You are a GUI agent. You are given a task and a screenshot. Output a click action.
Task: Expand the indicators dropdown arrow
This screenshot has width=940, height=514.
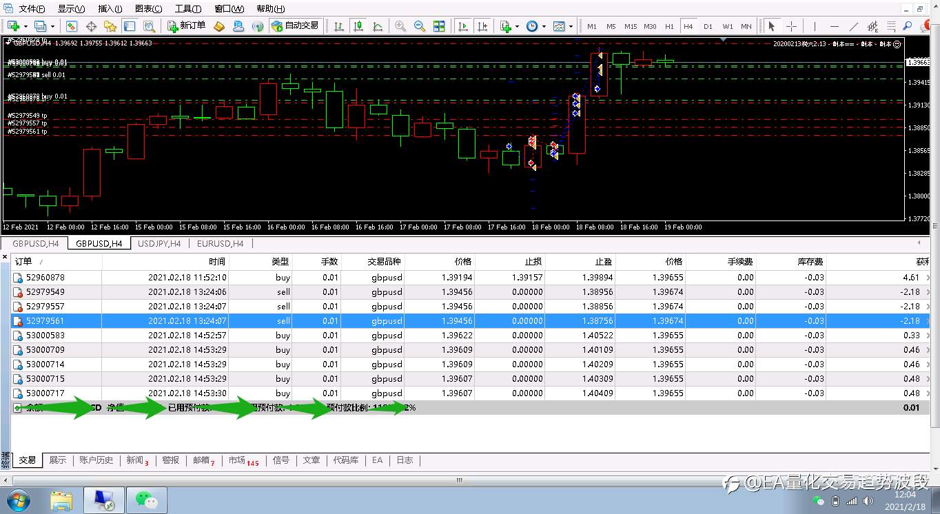click(x=517, y=26)
